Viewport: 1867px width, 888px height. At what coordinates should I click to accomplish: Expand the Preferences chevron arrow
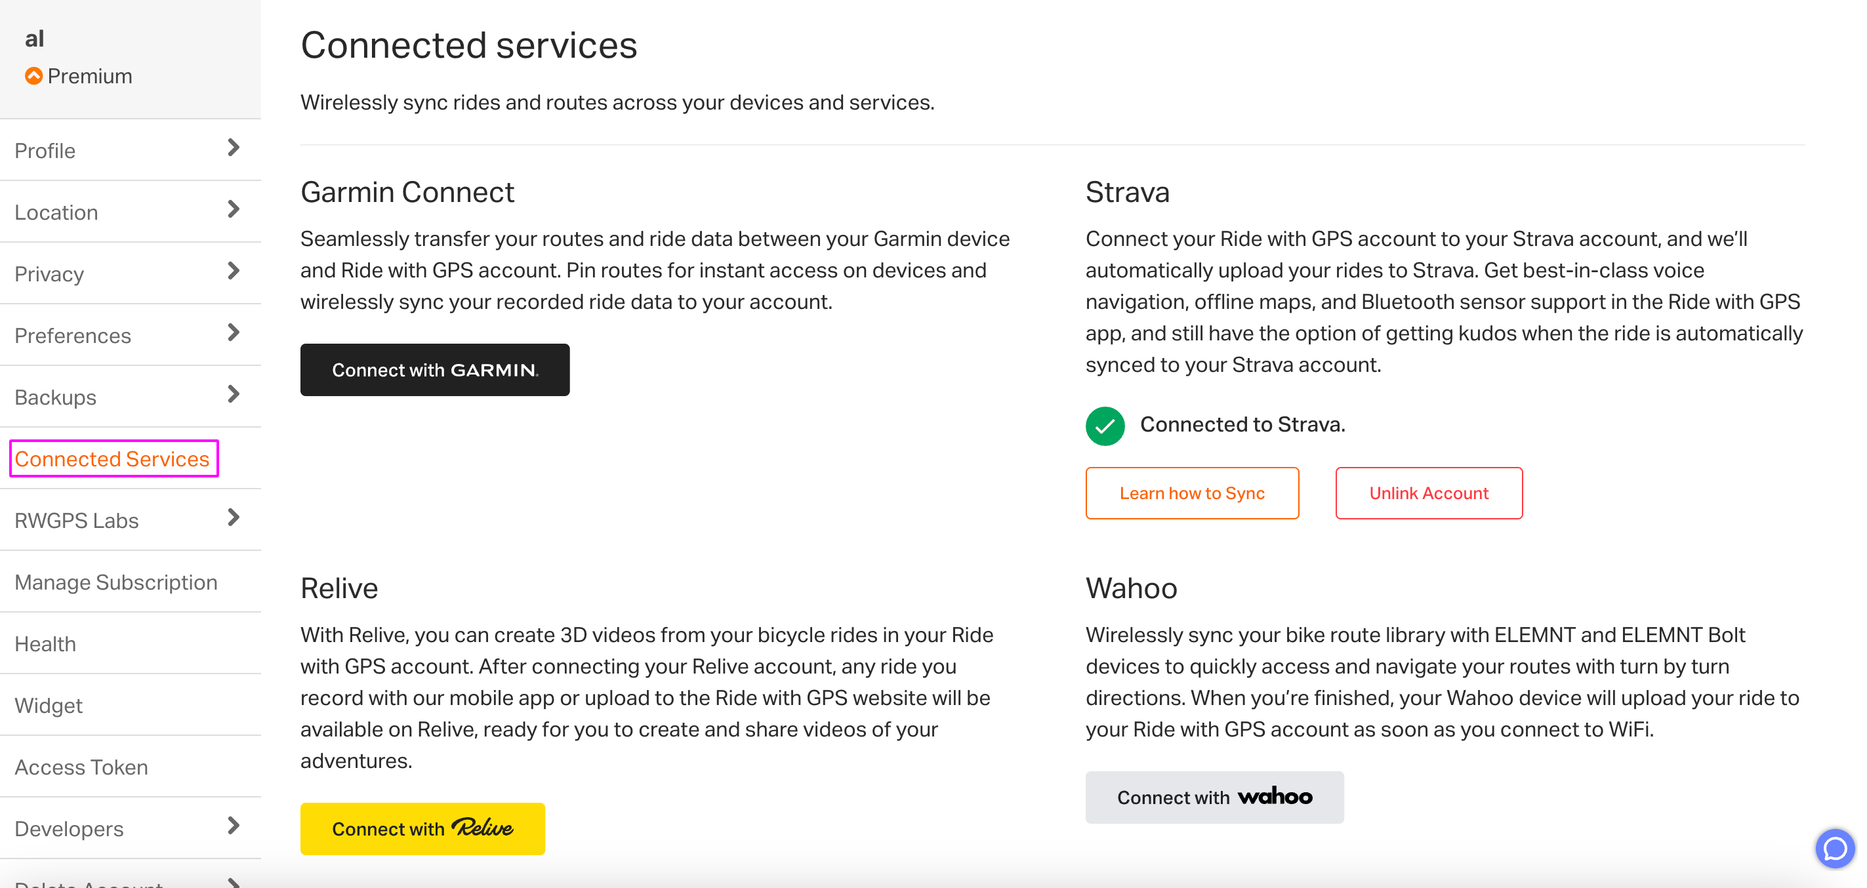coord(234,333)
